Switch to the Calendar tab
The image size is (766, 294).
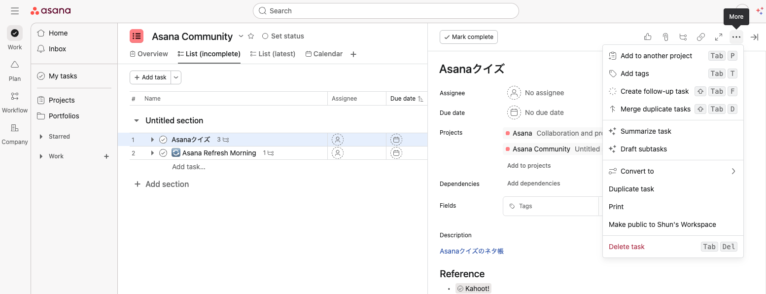tap(324, 54)
